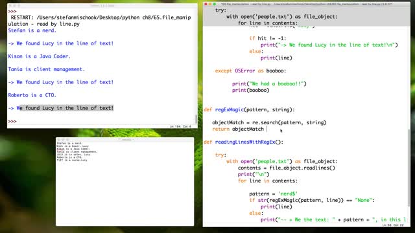Click the "pattern = 'nerd$'" assignment
This screenshot has width=415, height=233.
click(274, 194)
